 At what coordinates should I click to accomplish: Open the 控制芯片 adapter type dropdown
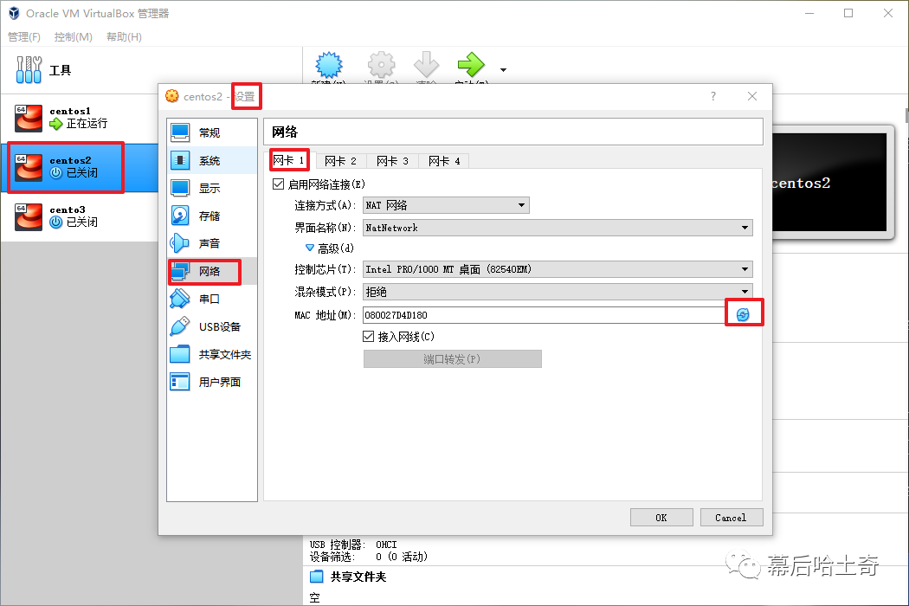click(x=557, y=269)
